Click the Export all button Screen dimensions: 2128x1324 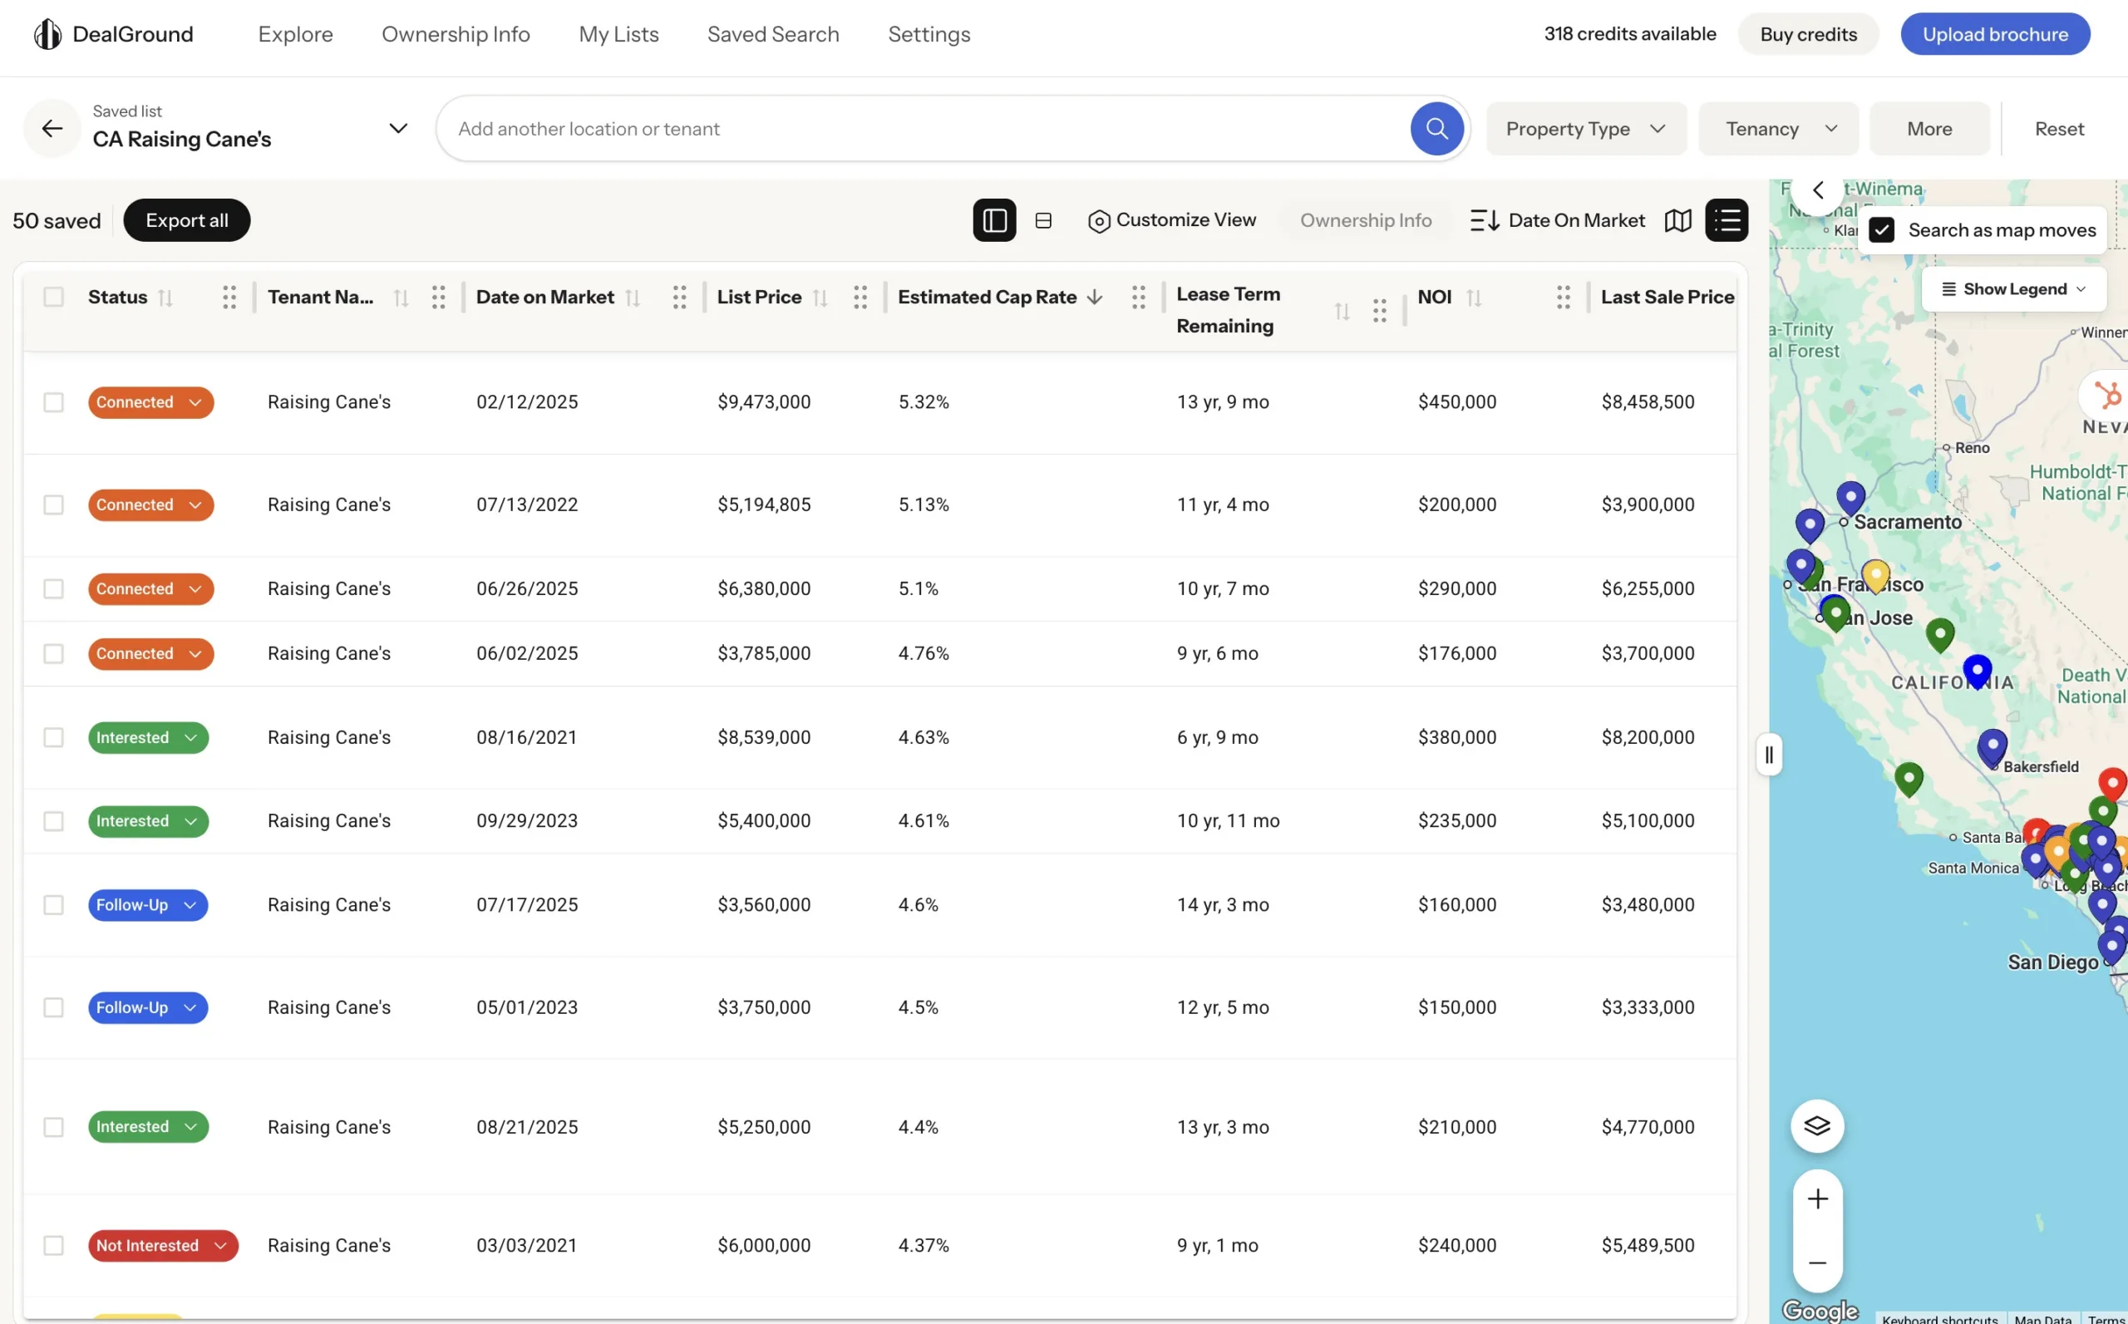[x=185, y=219]
